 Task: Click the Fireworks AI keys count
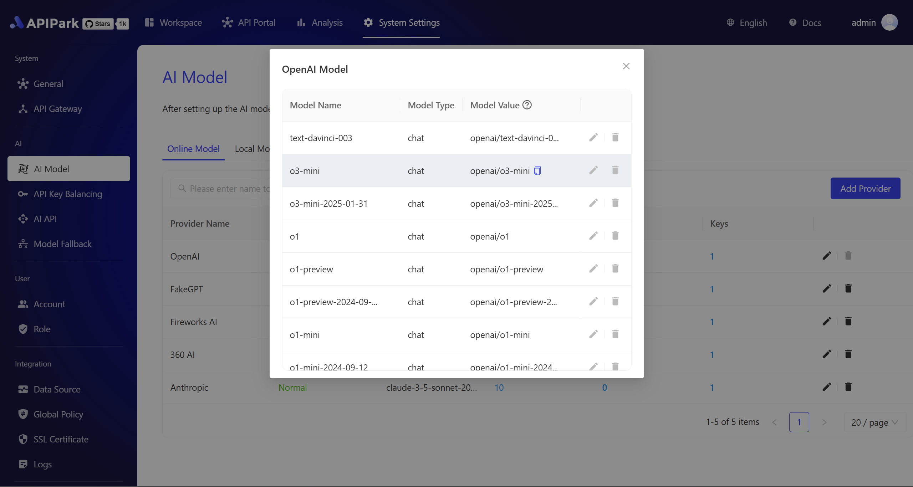[x=712, y=322]
